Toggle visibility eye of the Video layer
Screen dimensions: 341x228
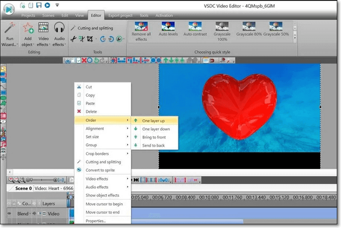pyautogui.click(x=10, y=213)
